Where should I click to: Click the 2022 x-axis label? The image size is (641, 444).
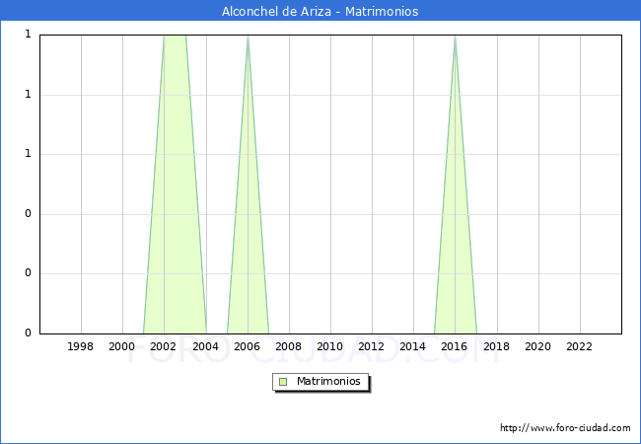coord(580,346)
